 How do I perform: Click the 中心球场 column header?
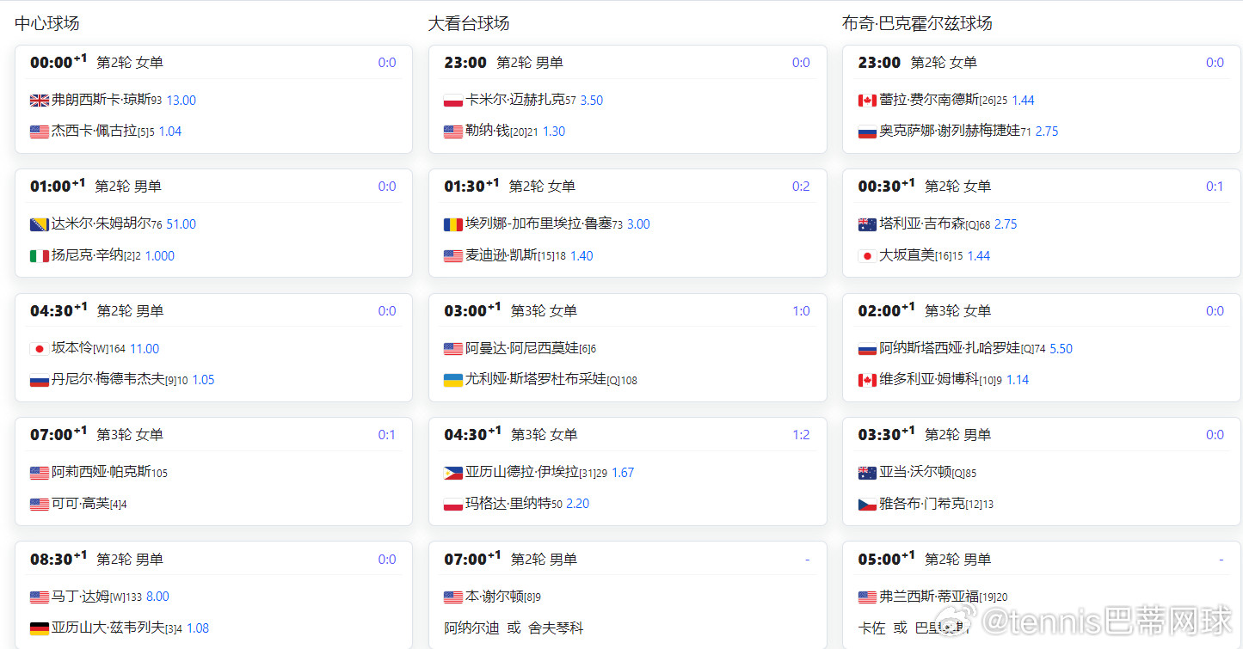[x=46, y=23]
